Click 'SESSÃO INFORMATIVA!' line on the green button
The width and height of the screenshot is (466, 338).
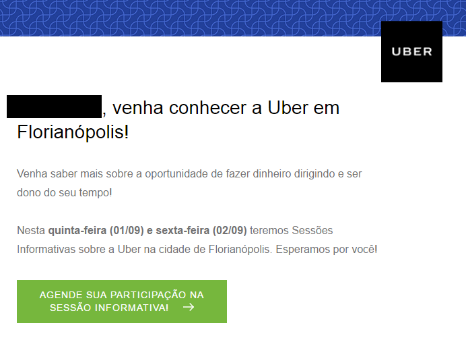point(109,308)
